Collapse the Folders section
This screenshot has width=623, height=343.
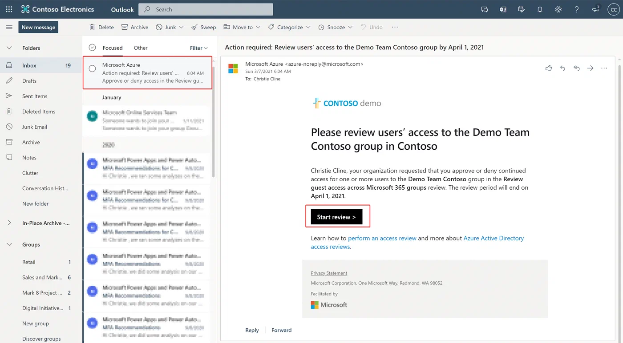(x=9, y=48)
